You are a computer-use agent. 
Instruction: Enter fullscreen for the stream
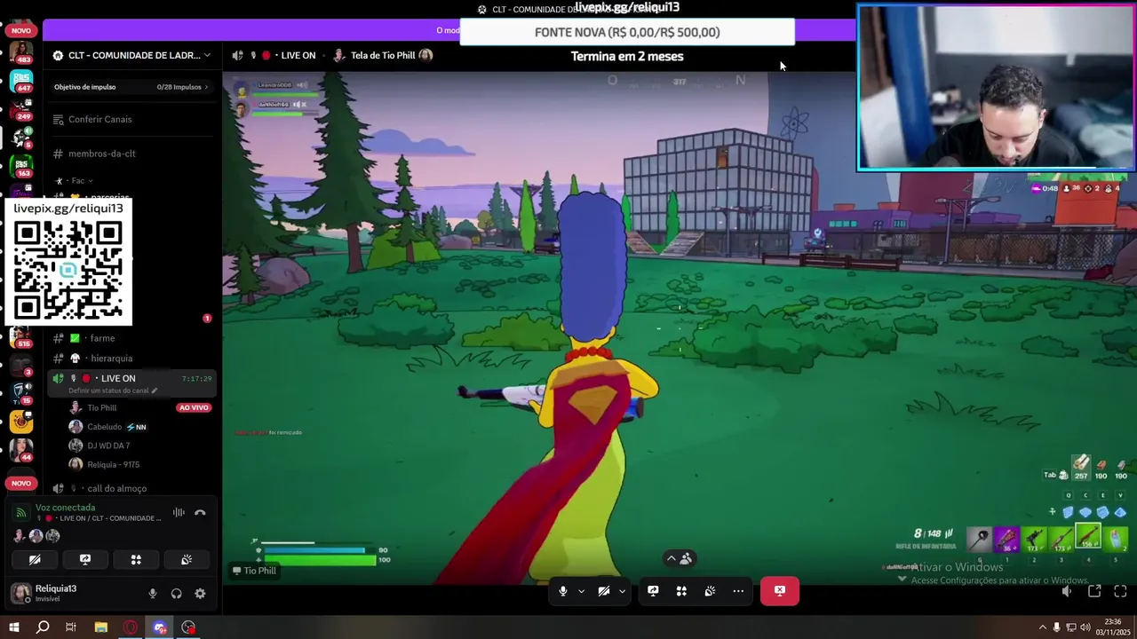pyautogui.click(x=1120, y=592)
